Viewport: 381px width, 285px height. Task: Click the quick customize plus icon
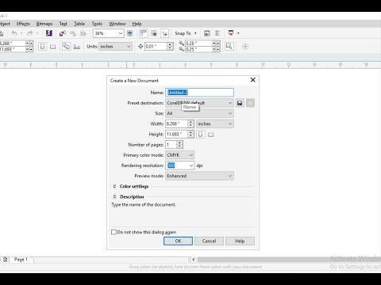tap(245, 47)
